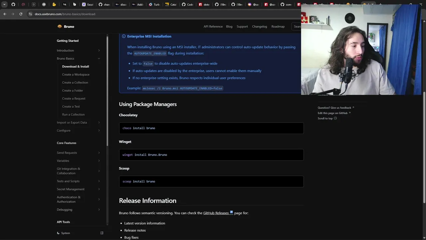Expand the Tests and Scripts section
This screenshot has height=240, width=426.
[79, 181]
